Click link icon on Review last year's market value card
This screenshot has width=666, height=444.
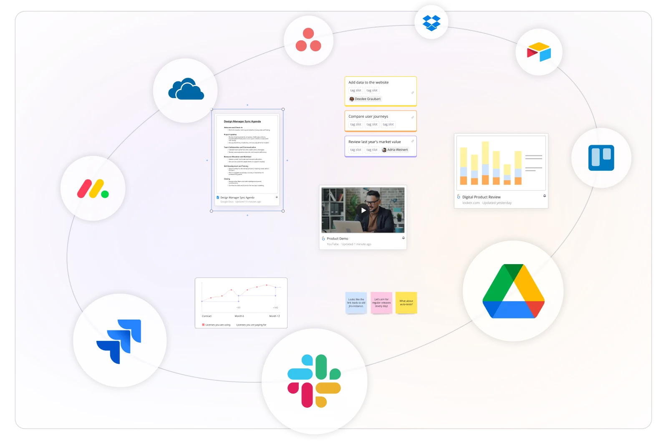click(412, 141)
